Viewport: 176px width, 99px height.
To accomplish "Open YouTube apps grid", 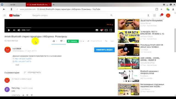I will tap(155, 15).
